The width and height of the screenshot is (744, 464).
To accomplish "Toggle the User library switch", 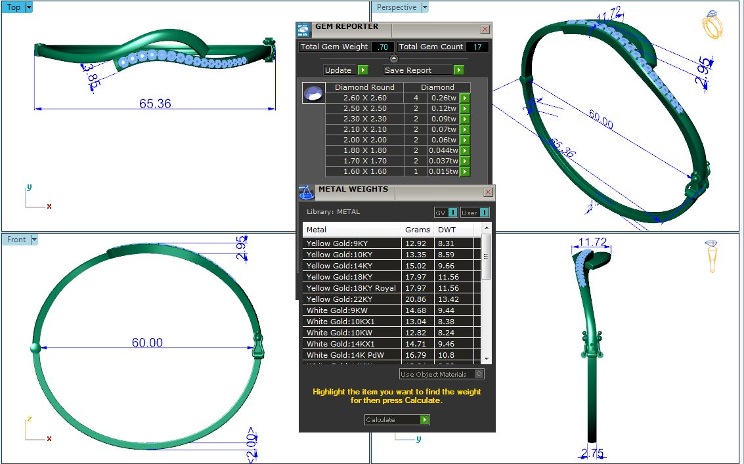I will click(475, 212).
